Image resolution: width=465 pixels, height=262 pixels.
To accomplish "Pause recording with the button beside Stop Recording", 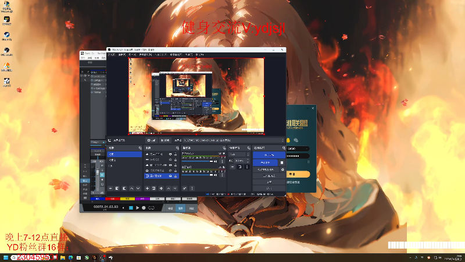I will coord(282,162).
